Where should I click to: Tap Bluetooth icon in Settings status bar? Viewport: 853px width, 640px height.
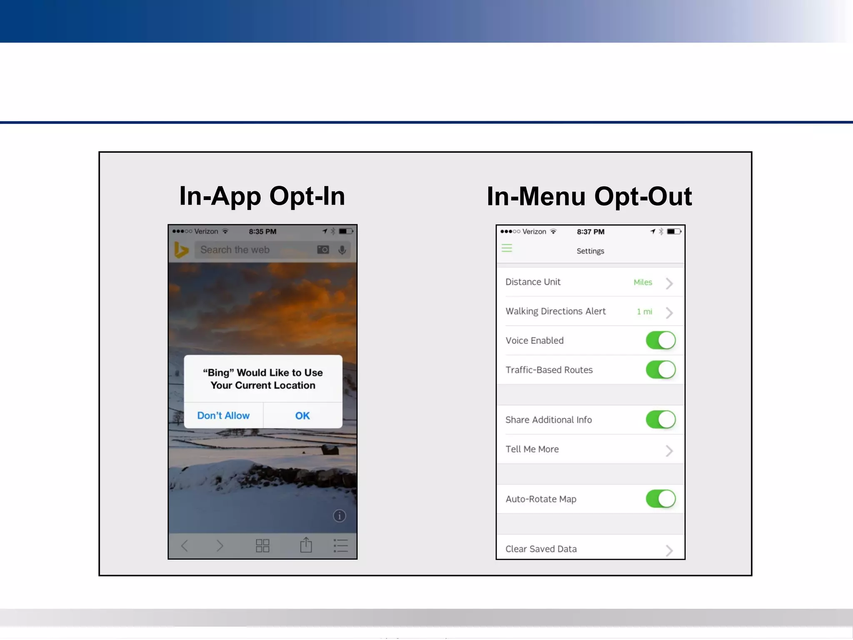661,231
